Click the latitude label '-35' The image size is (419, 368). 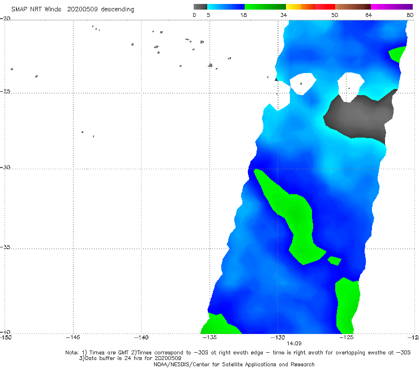5,247
